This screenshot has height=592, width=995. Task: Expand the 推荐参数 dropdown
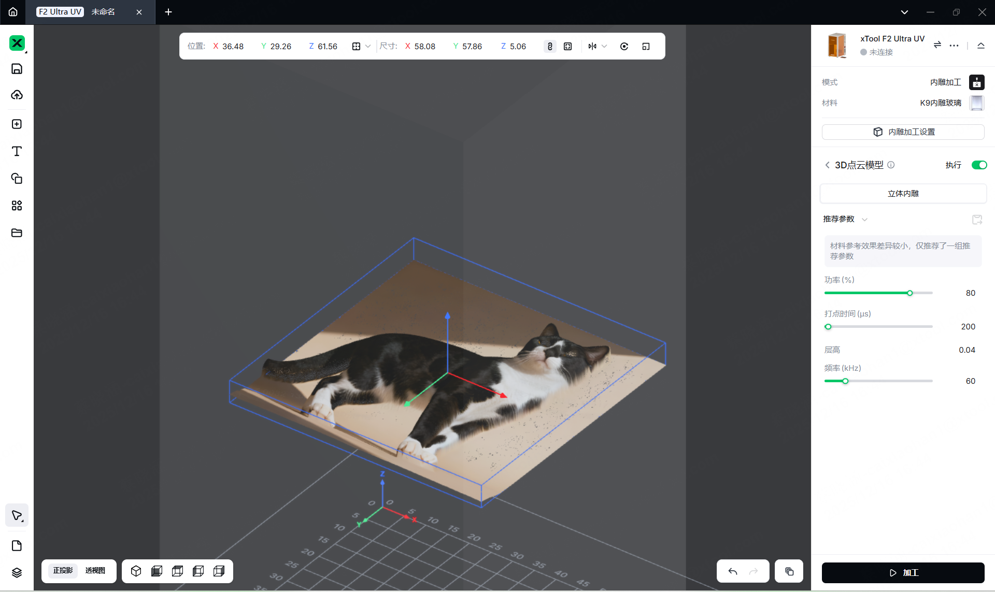coord(864,219)
